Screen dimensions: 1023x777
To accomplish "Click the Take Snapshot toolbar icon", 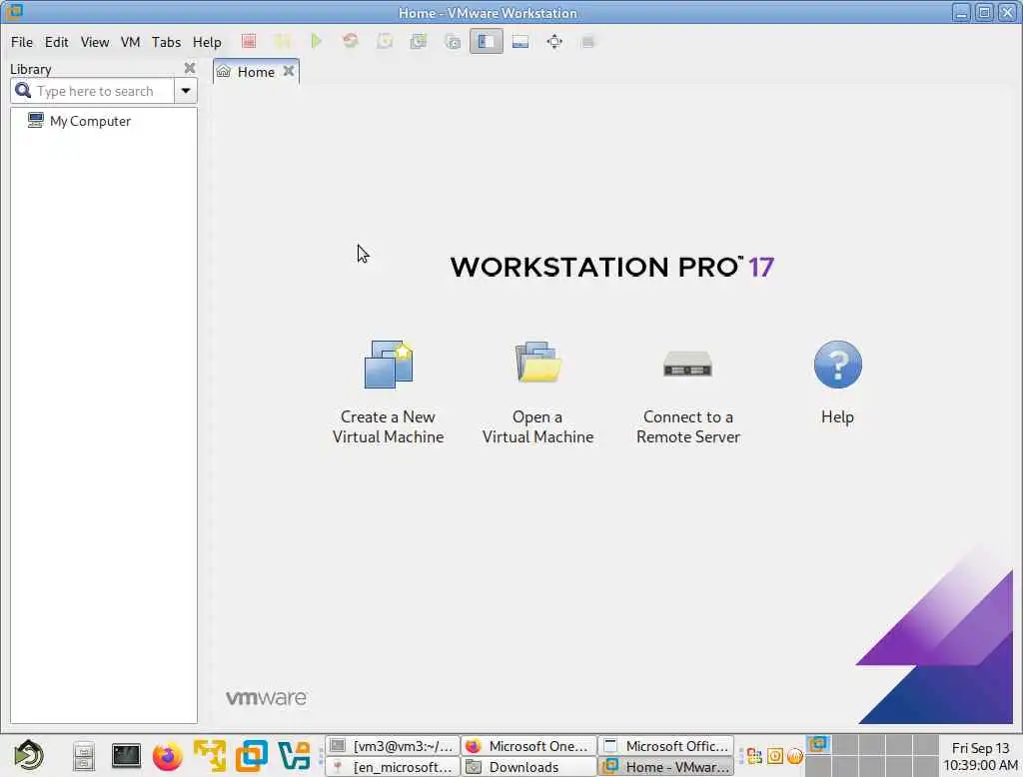I will [x=385, y=42].
